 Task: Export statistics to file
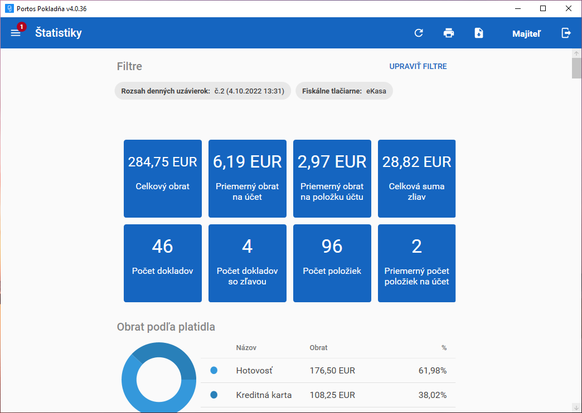479,33
